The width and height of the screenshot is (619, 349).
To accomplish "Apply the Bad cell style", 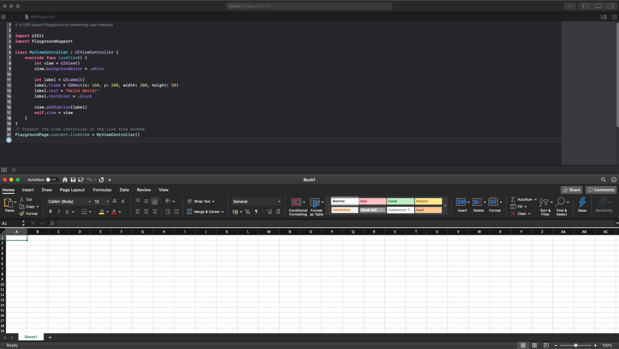I will pos(372,202).
